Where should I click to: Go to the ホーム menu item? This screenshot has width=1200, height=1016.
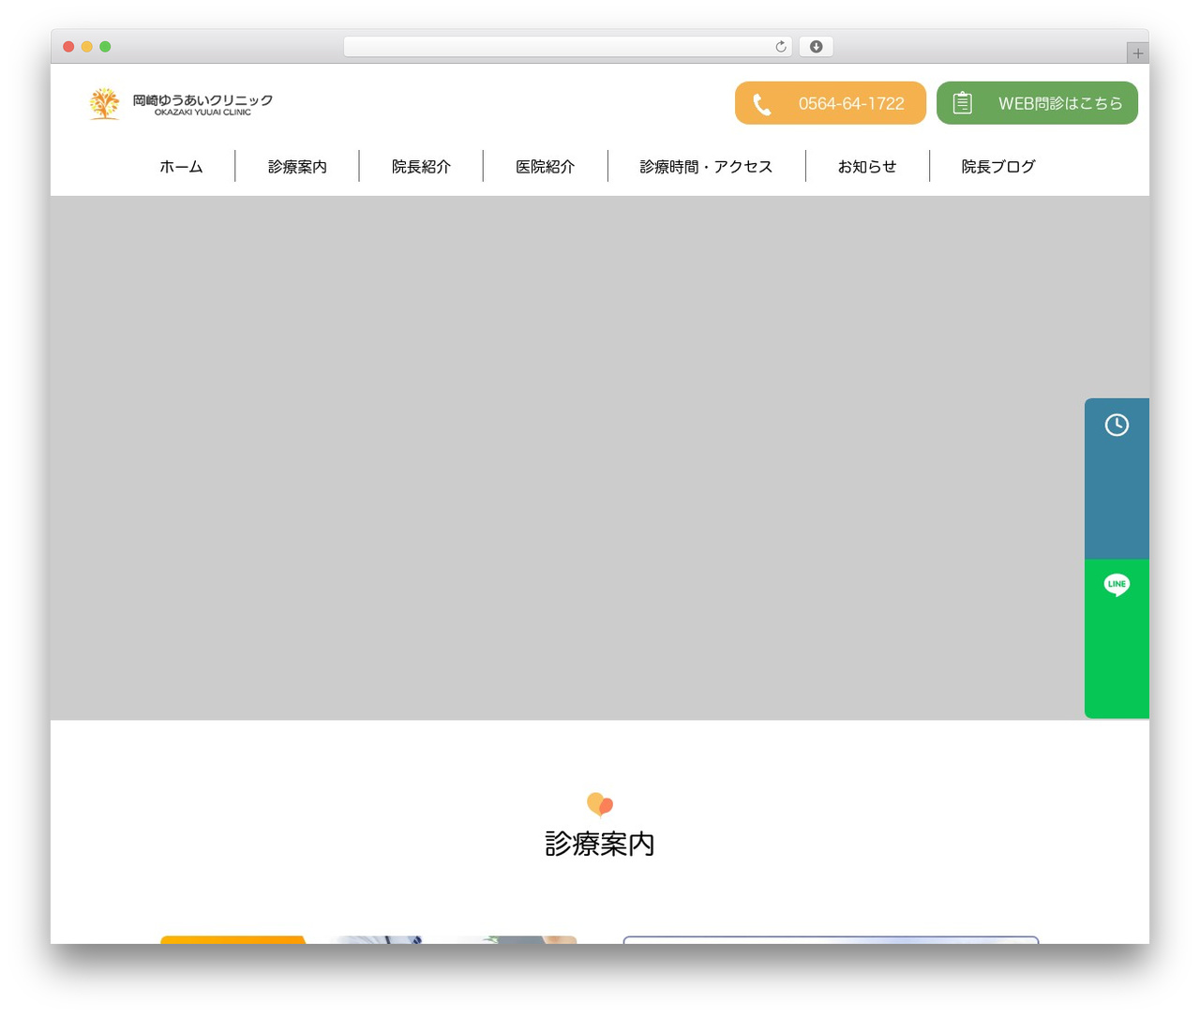[x=181, y=167]
